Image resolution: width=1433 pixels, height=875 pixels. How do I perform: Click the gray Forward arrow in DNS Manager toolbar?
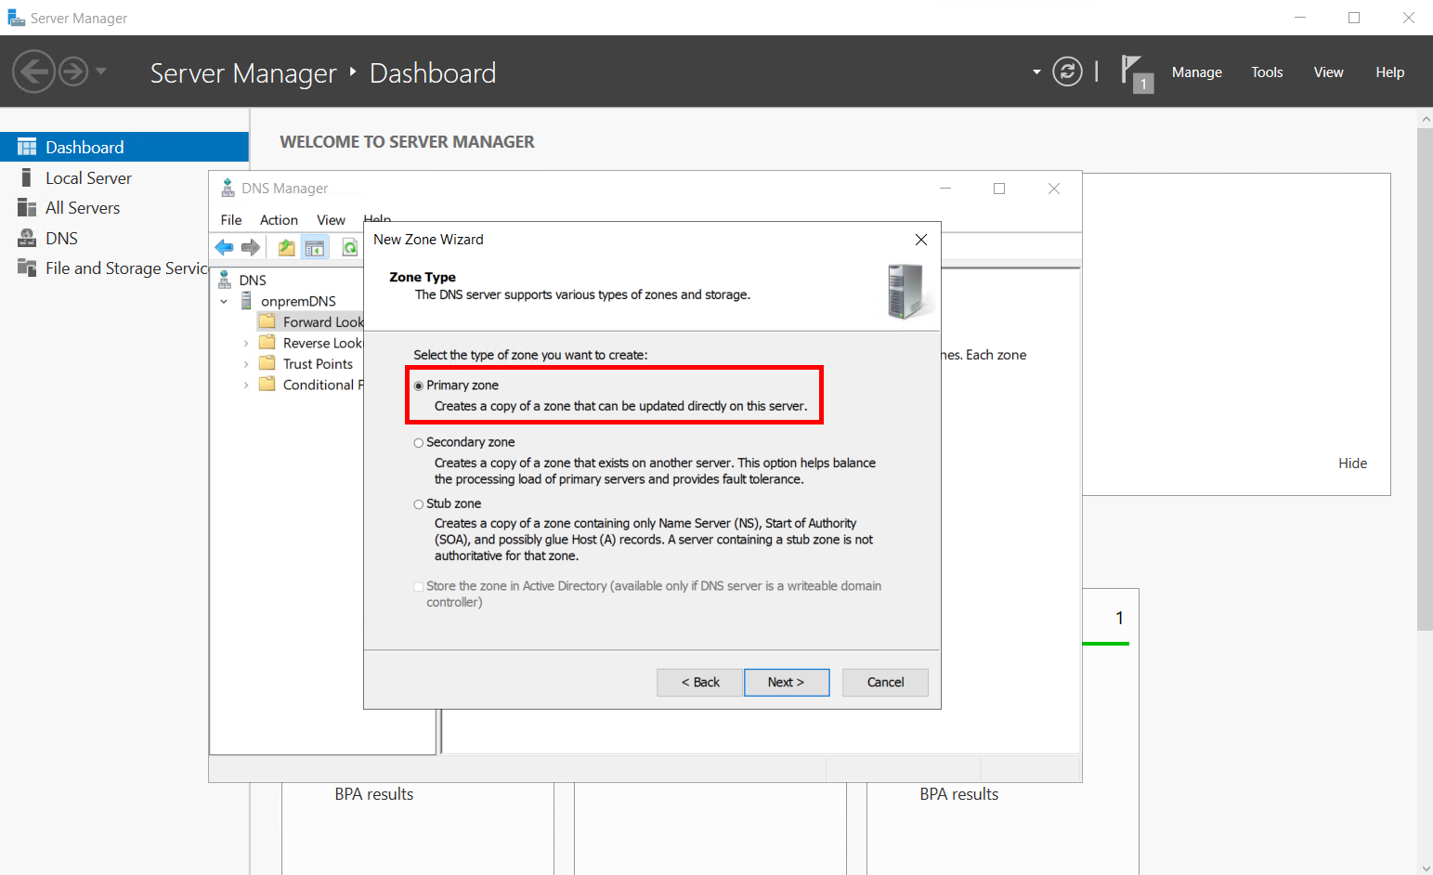[x=250, y=247]
